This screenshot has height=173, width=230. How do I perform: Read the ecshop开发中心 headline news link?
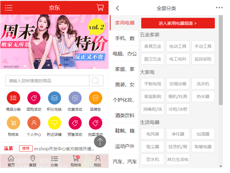[x=64, y=149]
